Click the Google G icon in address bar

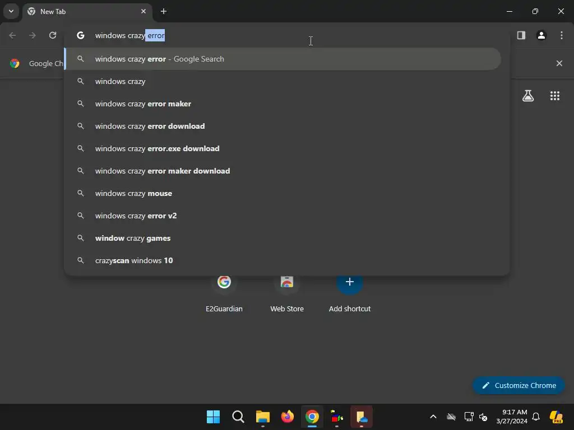click(x=81, y=35)
